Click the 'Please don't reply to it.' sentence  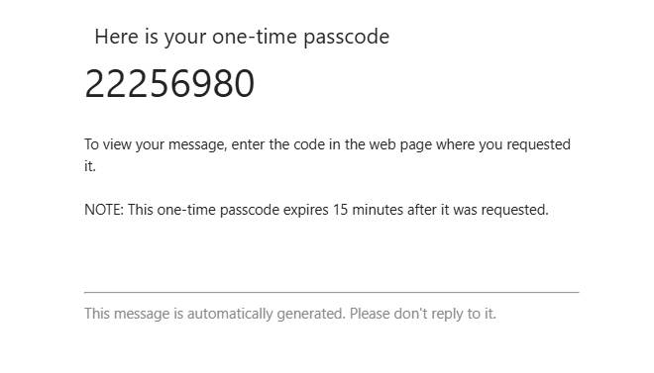pyautogui.click(x=423, y=314)
